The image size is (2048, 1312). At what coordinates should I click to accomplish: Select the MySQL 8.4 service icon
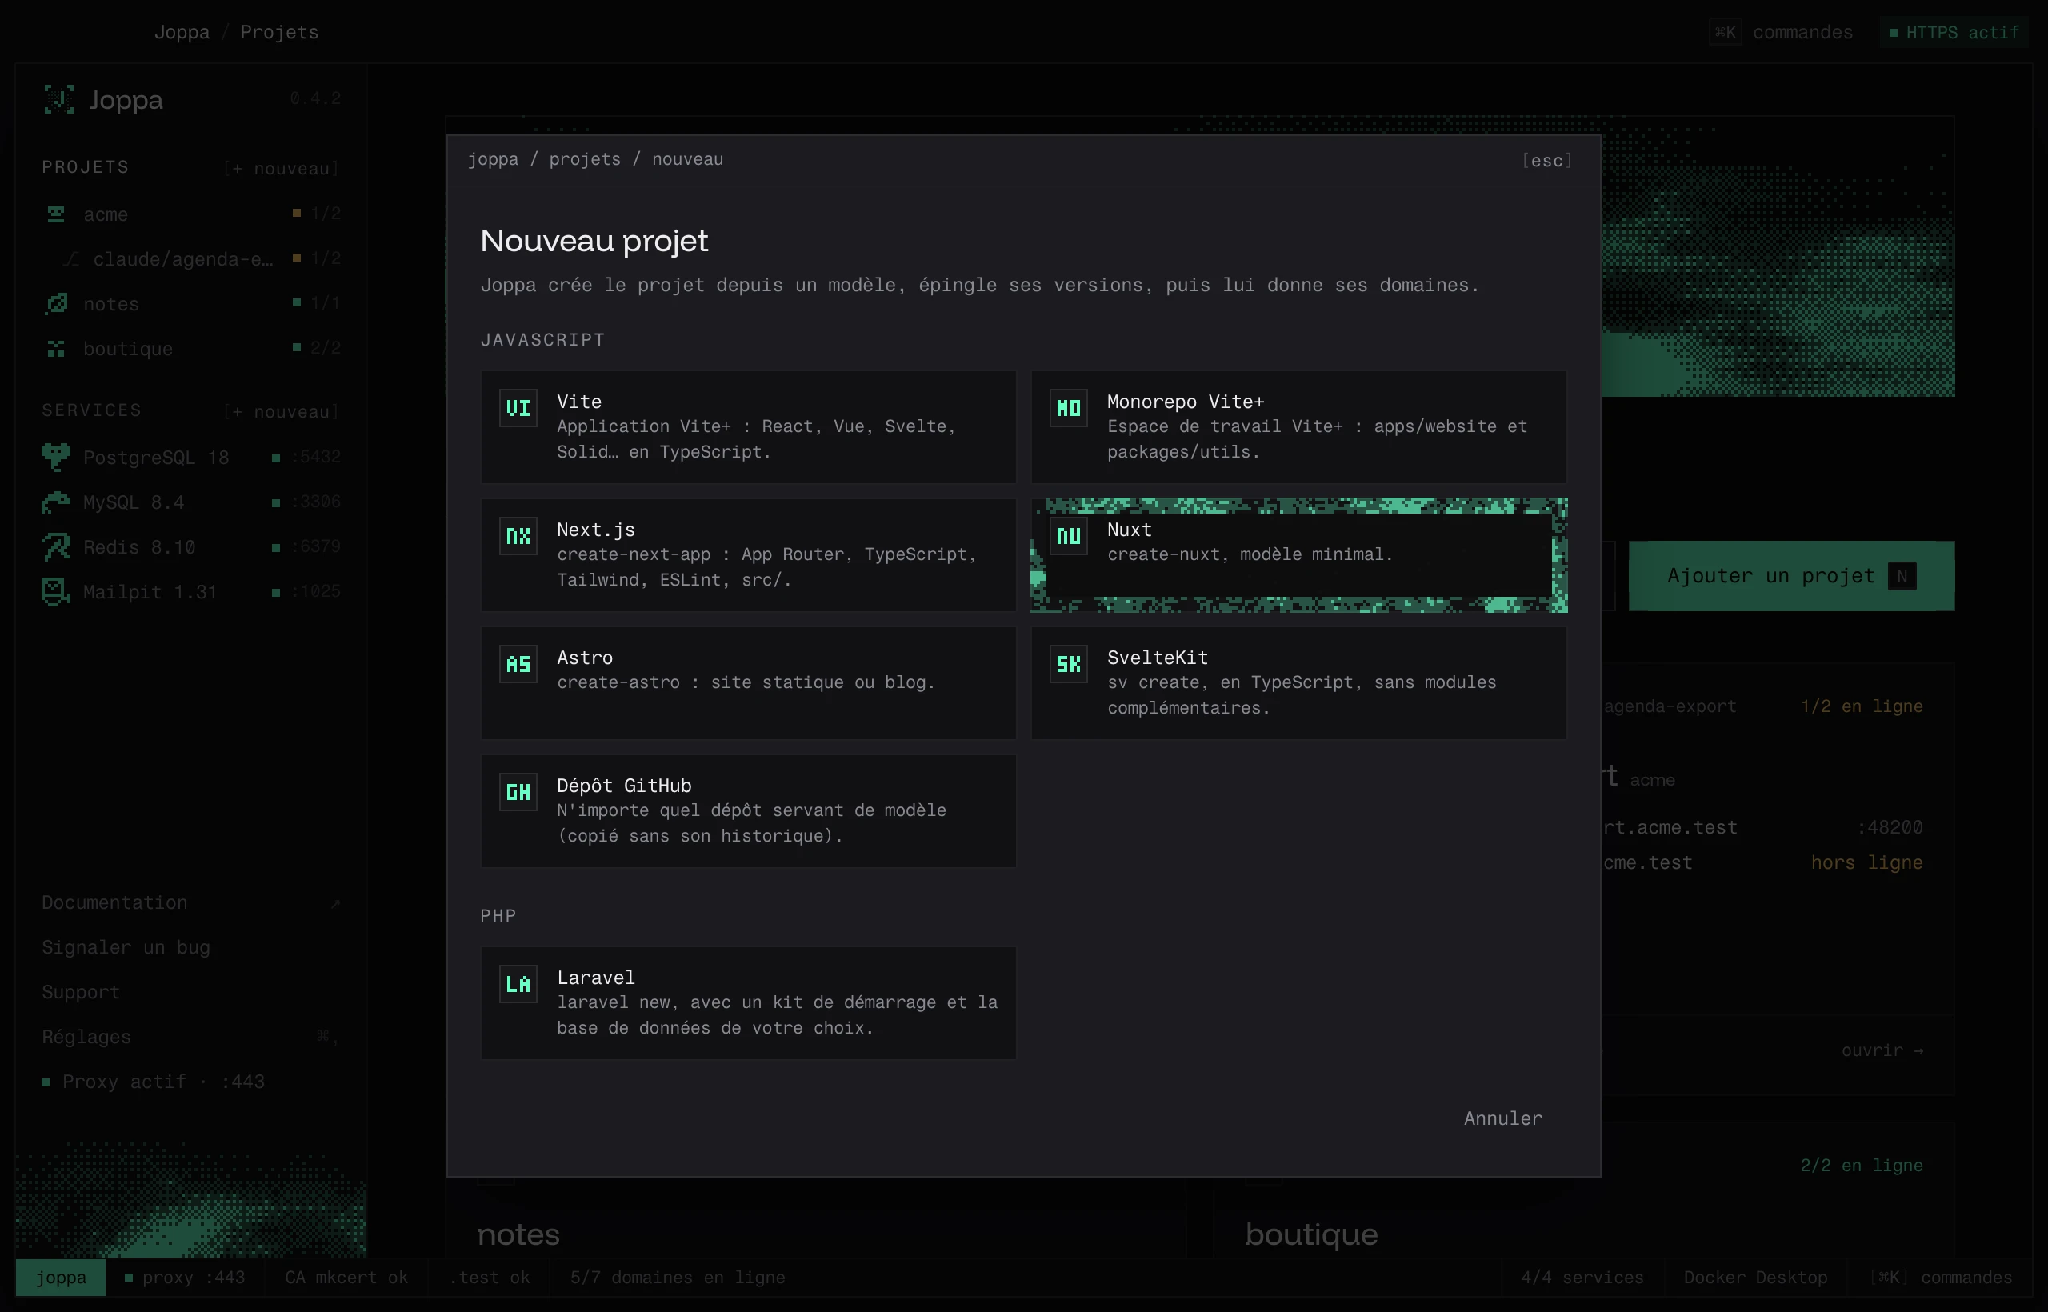point(56,502)
